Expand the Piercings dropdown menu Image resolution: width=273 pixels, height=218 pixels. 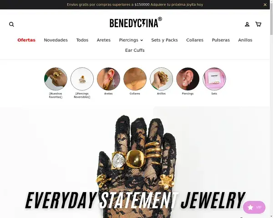[x=131, y=40]
